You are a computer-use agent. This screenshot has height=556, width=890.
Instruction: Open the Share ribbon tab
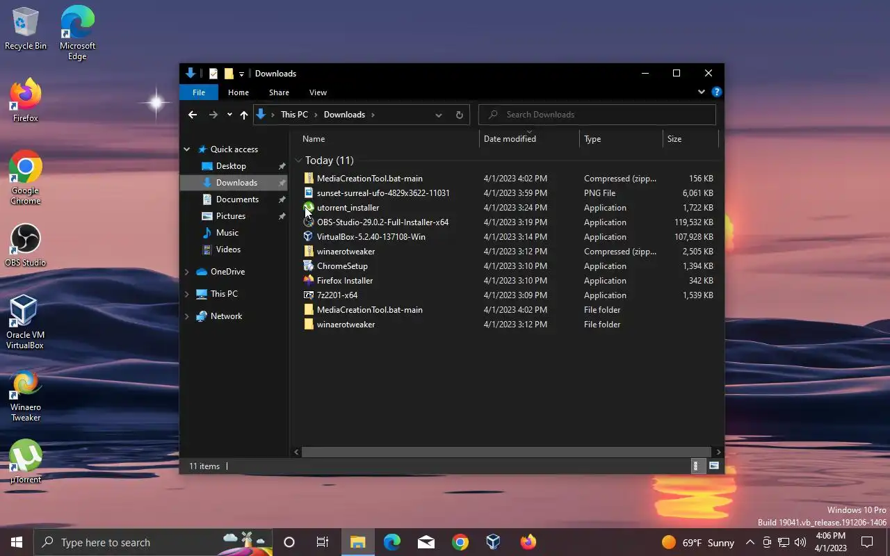[x=279, y=92]
